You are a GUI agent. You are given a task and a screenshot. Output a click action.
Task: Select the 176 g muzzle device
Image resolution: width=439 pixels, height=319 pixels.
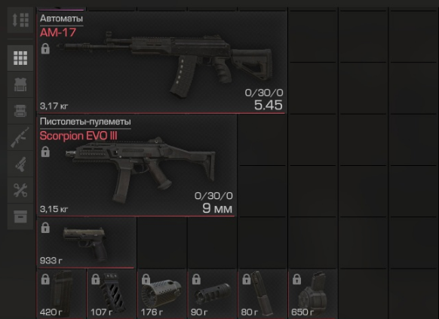click(x=161, y=294)
